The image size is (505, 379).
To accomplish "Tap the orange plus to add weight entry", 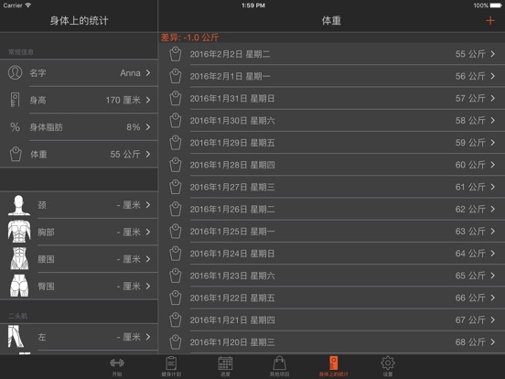I will 490,21.
